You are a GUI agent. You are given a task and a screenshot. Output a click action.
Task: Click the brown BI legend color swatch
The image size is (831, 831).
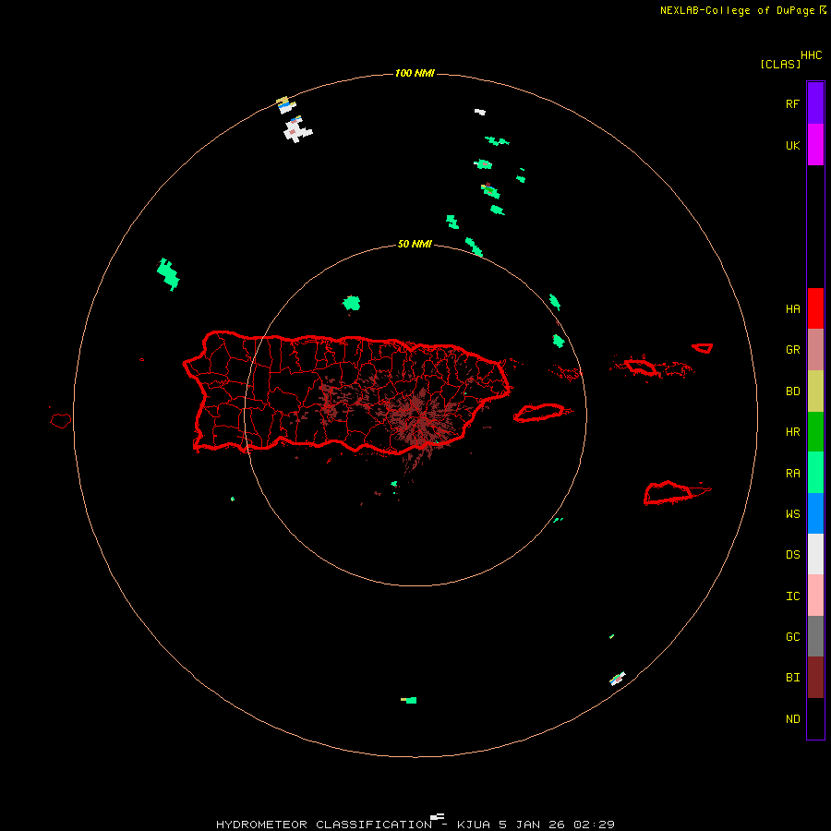pos(815,678)
